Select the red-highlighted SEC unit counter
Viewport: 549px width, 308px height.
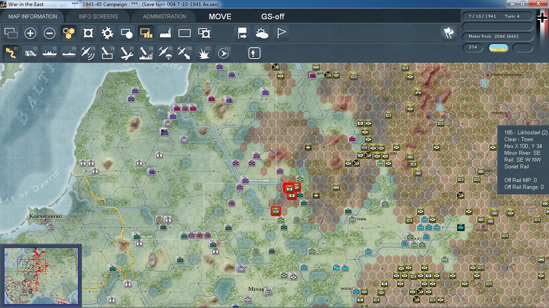coord(276,211)
